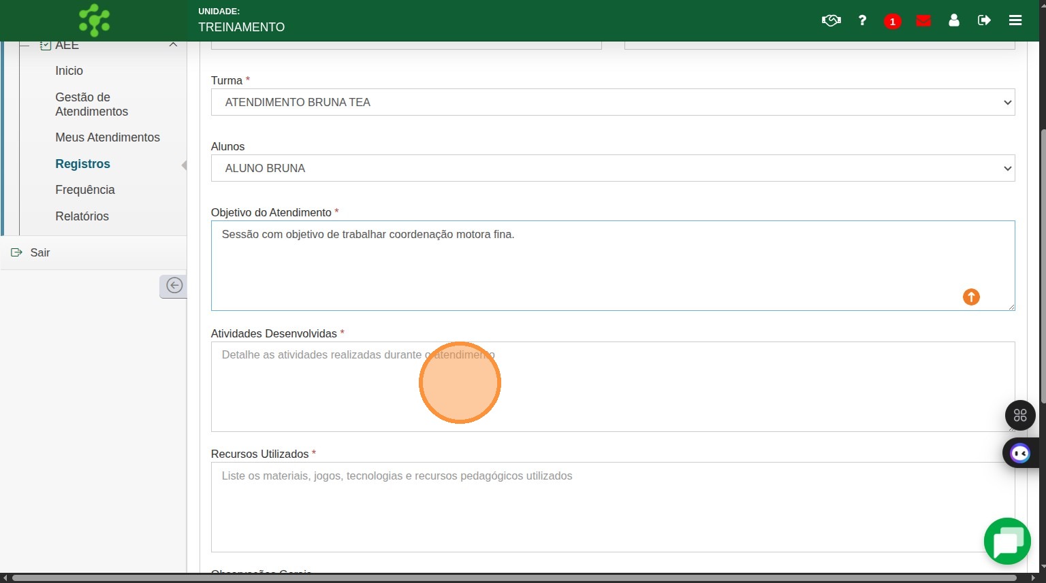Open the dark round apps grid widget
Image resolution: width=1046 pixels, height=583 pixels.
point(1020,415)
